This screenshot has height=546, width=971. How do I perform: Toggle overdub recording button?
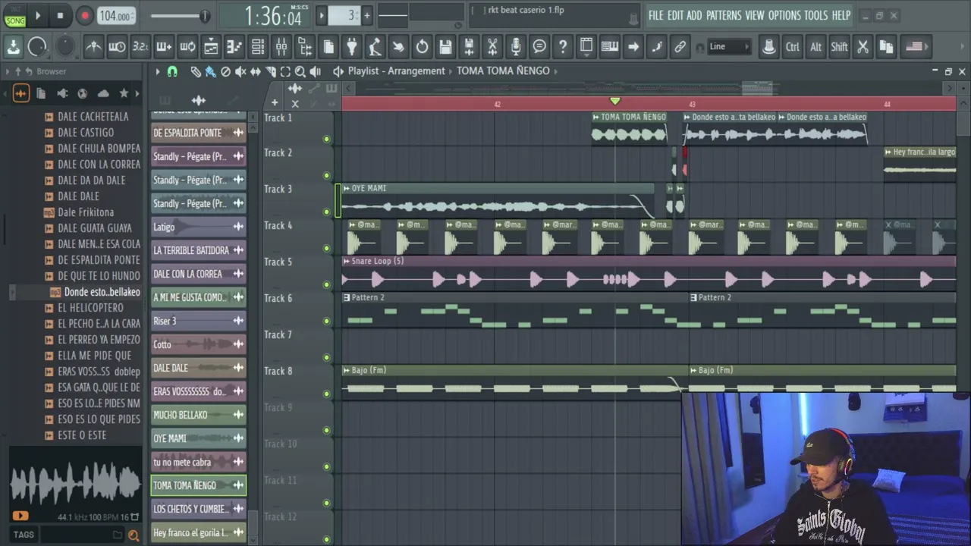click(x=164, y=47)
